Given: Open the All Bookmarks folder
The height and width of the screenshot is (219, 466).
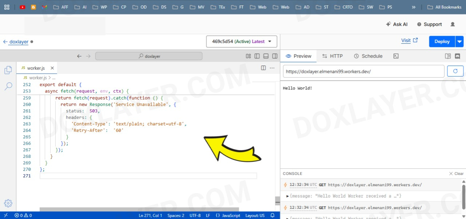Looking at the screenshot, I should coord(444,7).
